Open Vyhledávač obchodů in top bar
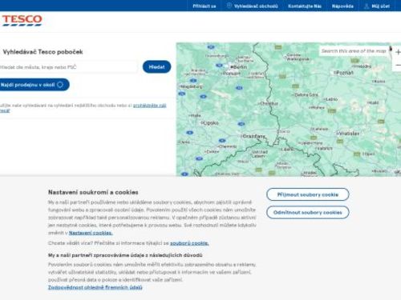 pos(256,6)
